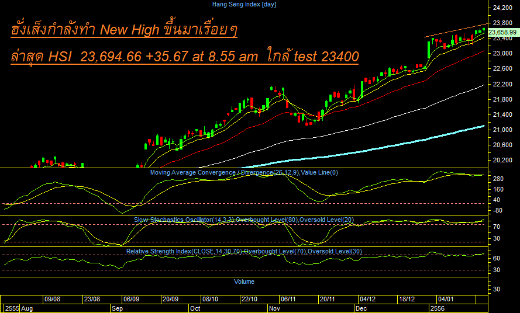Image resolution: width=520 pixels, height=313 pixels.
Task: Click the MACD 160 scale value
Action: pyautogui.click(x=498, y=189)
